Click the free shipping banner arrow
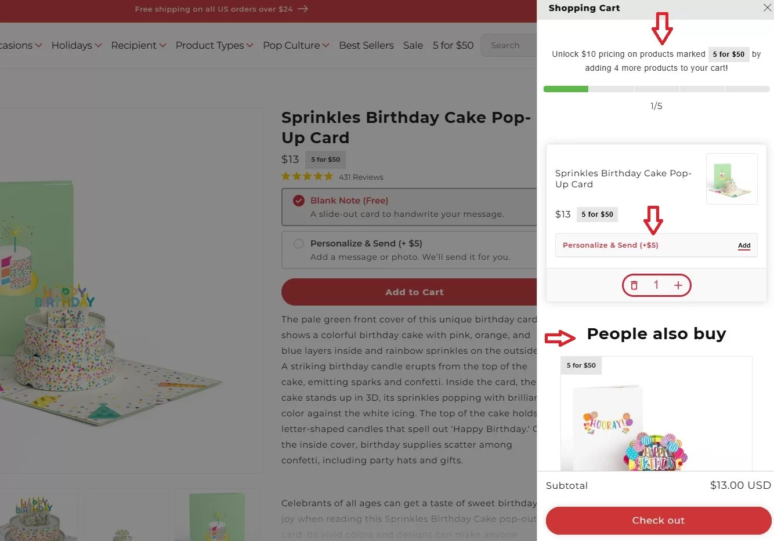774x541 pixels. point(302,9)
